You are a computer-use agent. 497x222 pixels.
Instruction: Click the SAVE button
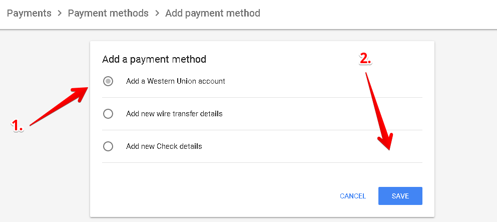(400, 196)
